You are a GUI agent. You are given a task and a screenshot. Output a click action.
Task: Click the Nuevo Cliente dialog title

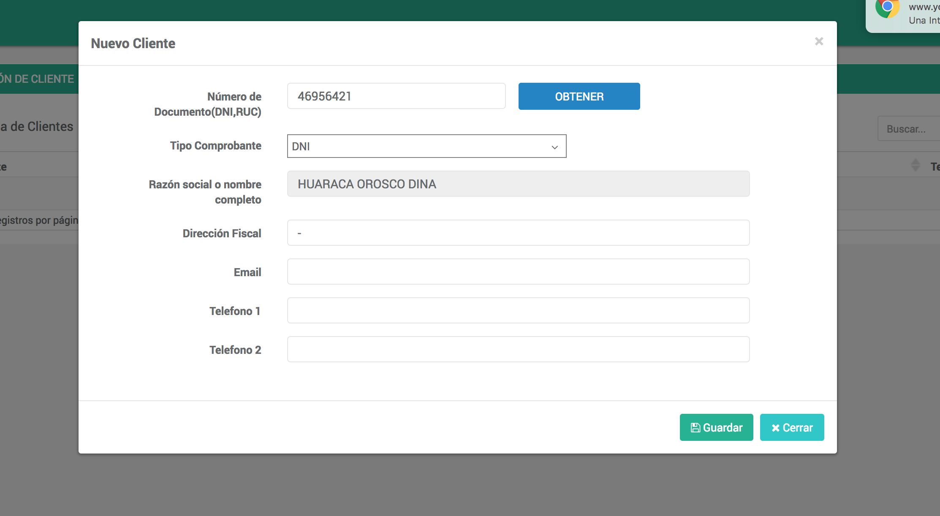pos(133,43)
